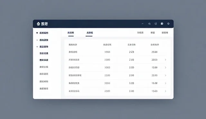Click the short middle gray link on the tab bar
This screenshot has height=119, width=206.
pyautogui.click(x=153, y=33)
